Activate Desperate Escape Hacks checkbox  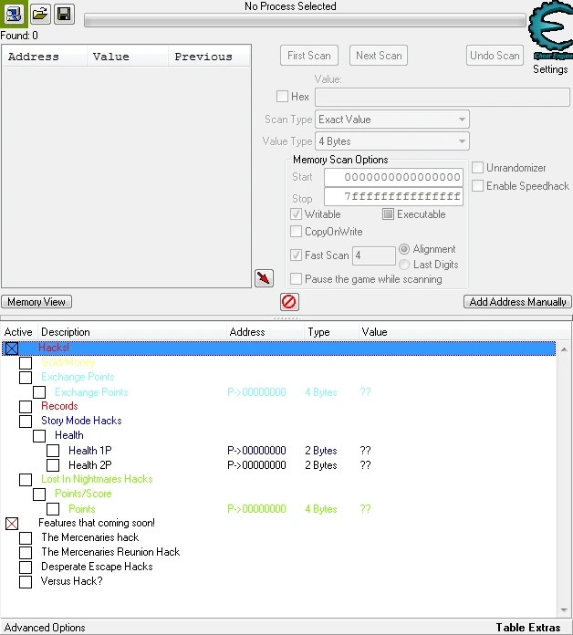tap(26, 567)
